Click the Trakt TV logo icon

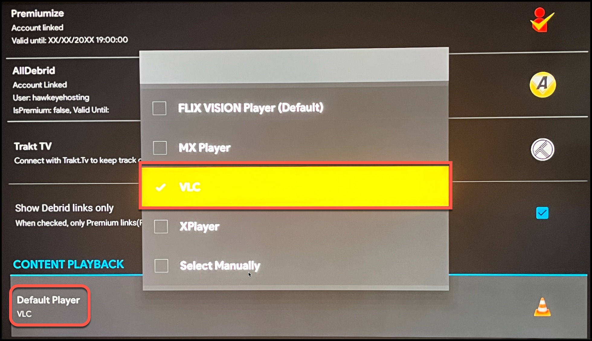(542, 149)
